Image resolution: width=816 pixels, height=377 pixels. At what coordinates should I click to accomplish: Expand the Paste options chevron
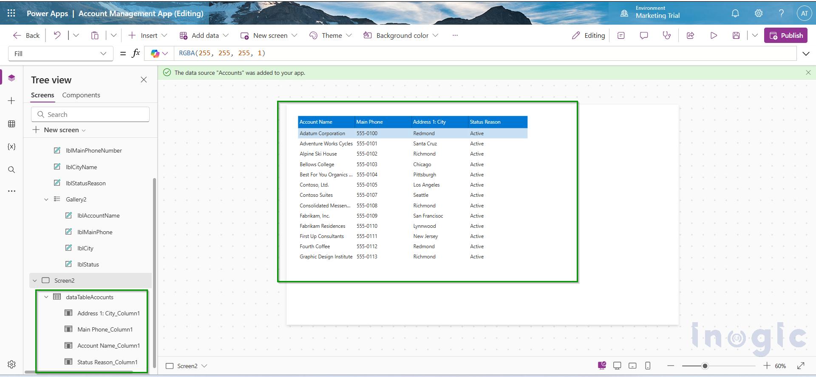click(x=113, y=35)
